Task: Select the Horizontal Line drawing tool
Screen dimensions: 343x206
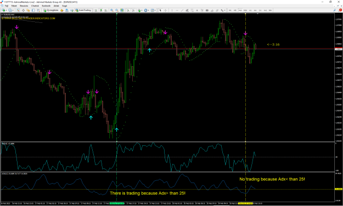Action: click(177, 10)
